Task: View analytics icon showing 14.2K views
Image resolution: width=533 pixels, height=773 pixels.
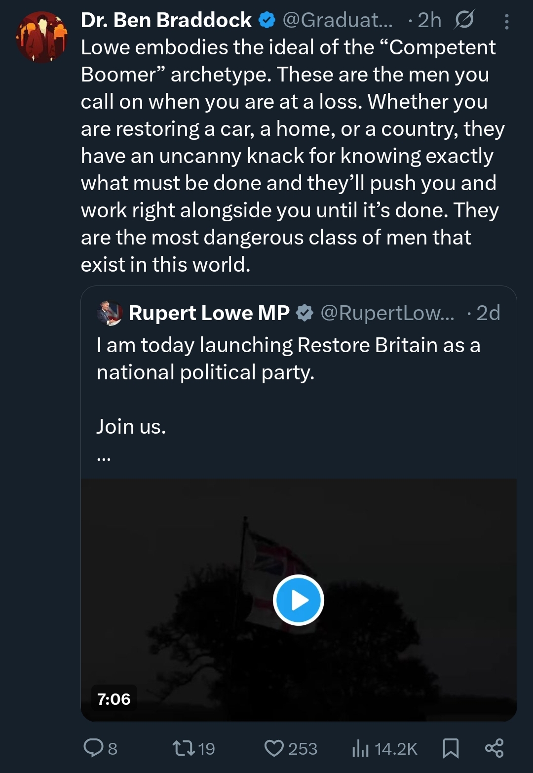Action: pos(361,748)
